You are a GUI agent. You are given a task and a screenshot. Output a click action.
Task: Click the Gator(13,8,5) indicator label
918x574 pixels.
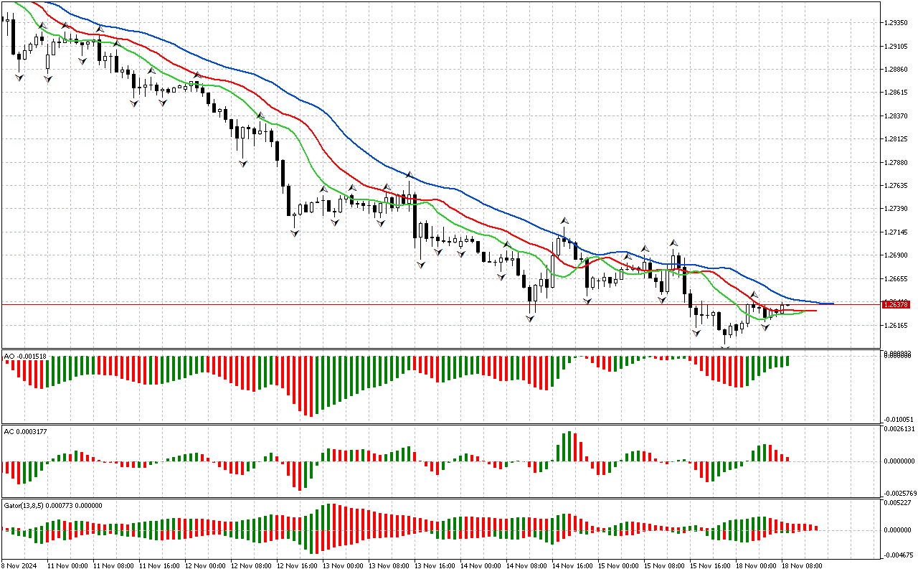(53, 505)
